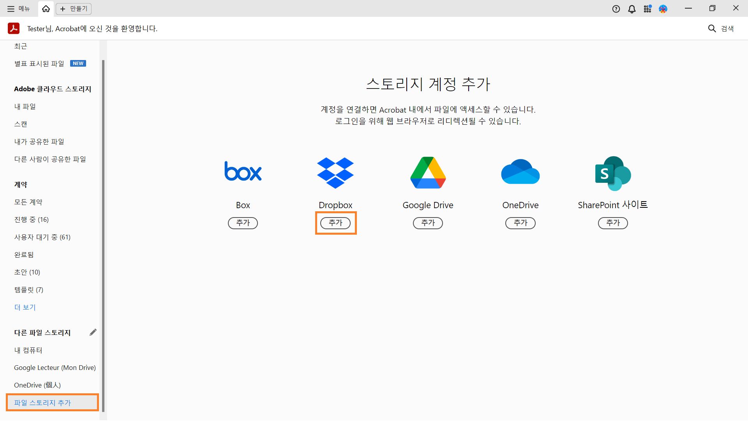Click the edit pencil beside 다른 파일 스토리지

93,333
